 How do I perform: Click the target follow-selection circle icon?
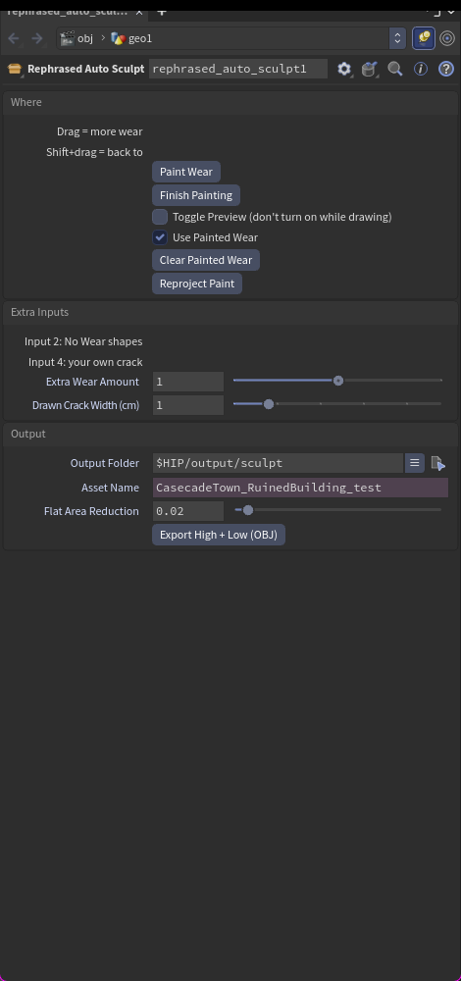[447, 38]
